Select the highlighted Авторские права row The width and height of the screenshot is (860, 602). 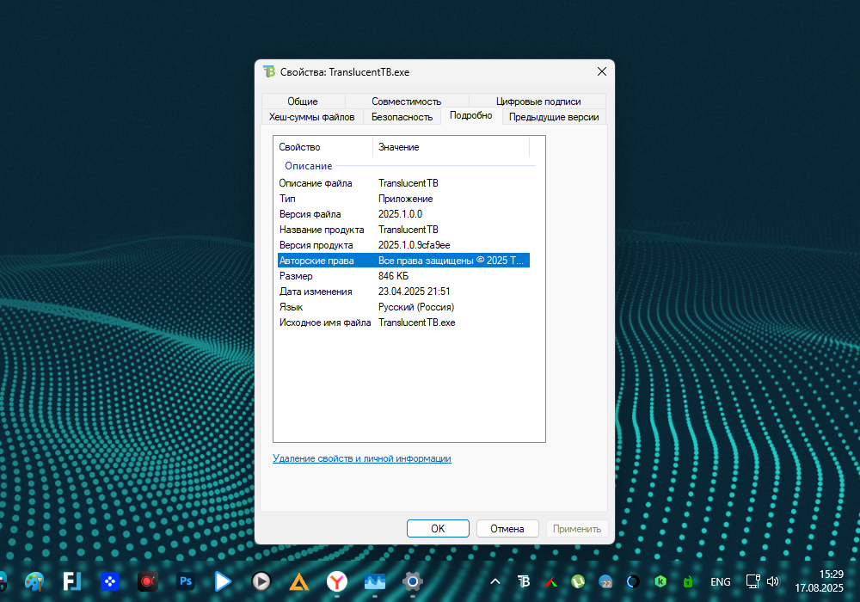point(403,261)
